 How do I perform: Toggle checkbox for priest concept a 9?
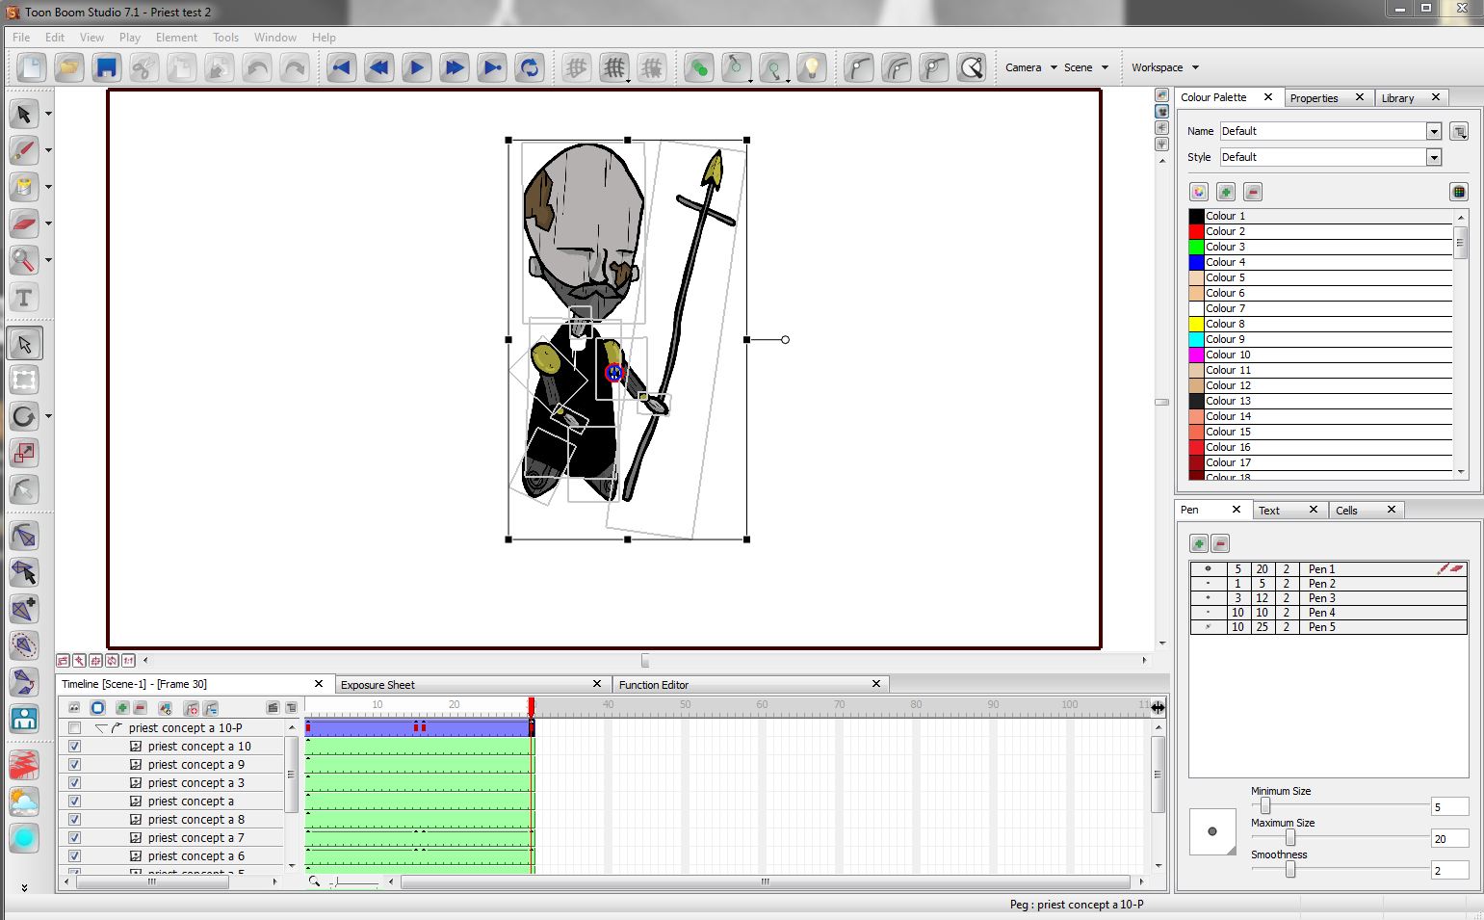(74, 765)
